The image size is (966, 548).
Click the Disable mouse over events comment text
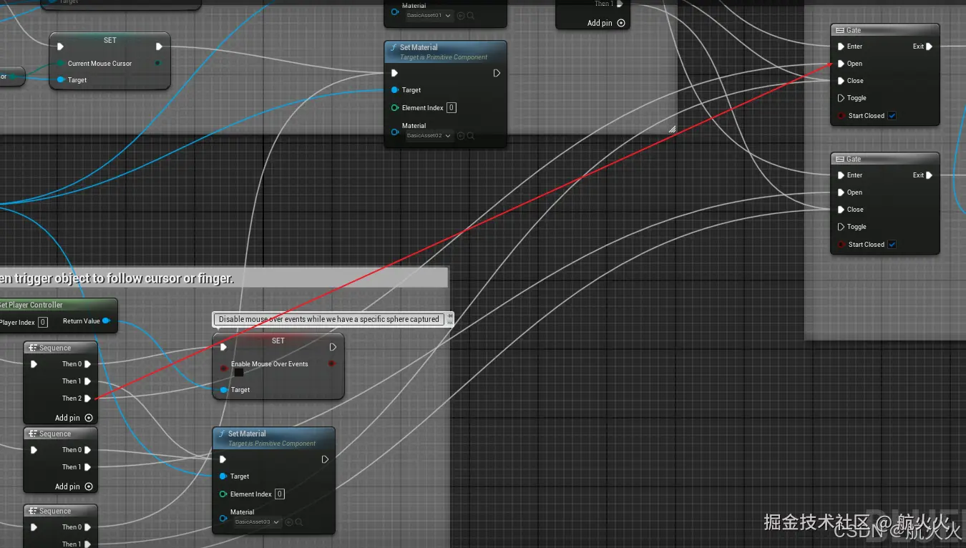[x=329, y=319]
